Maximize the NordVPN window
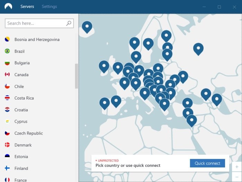This screenshot has width=242, height=182. [x=219, y=7]
